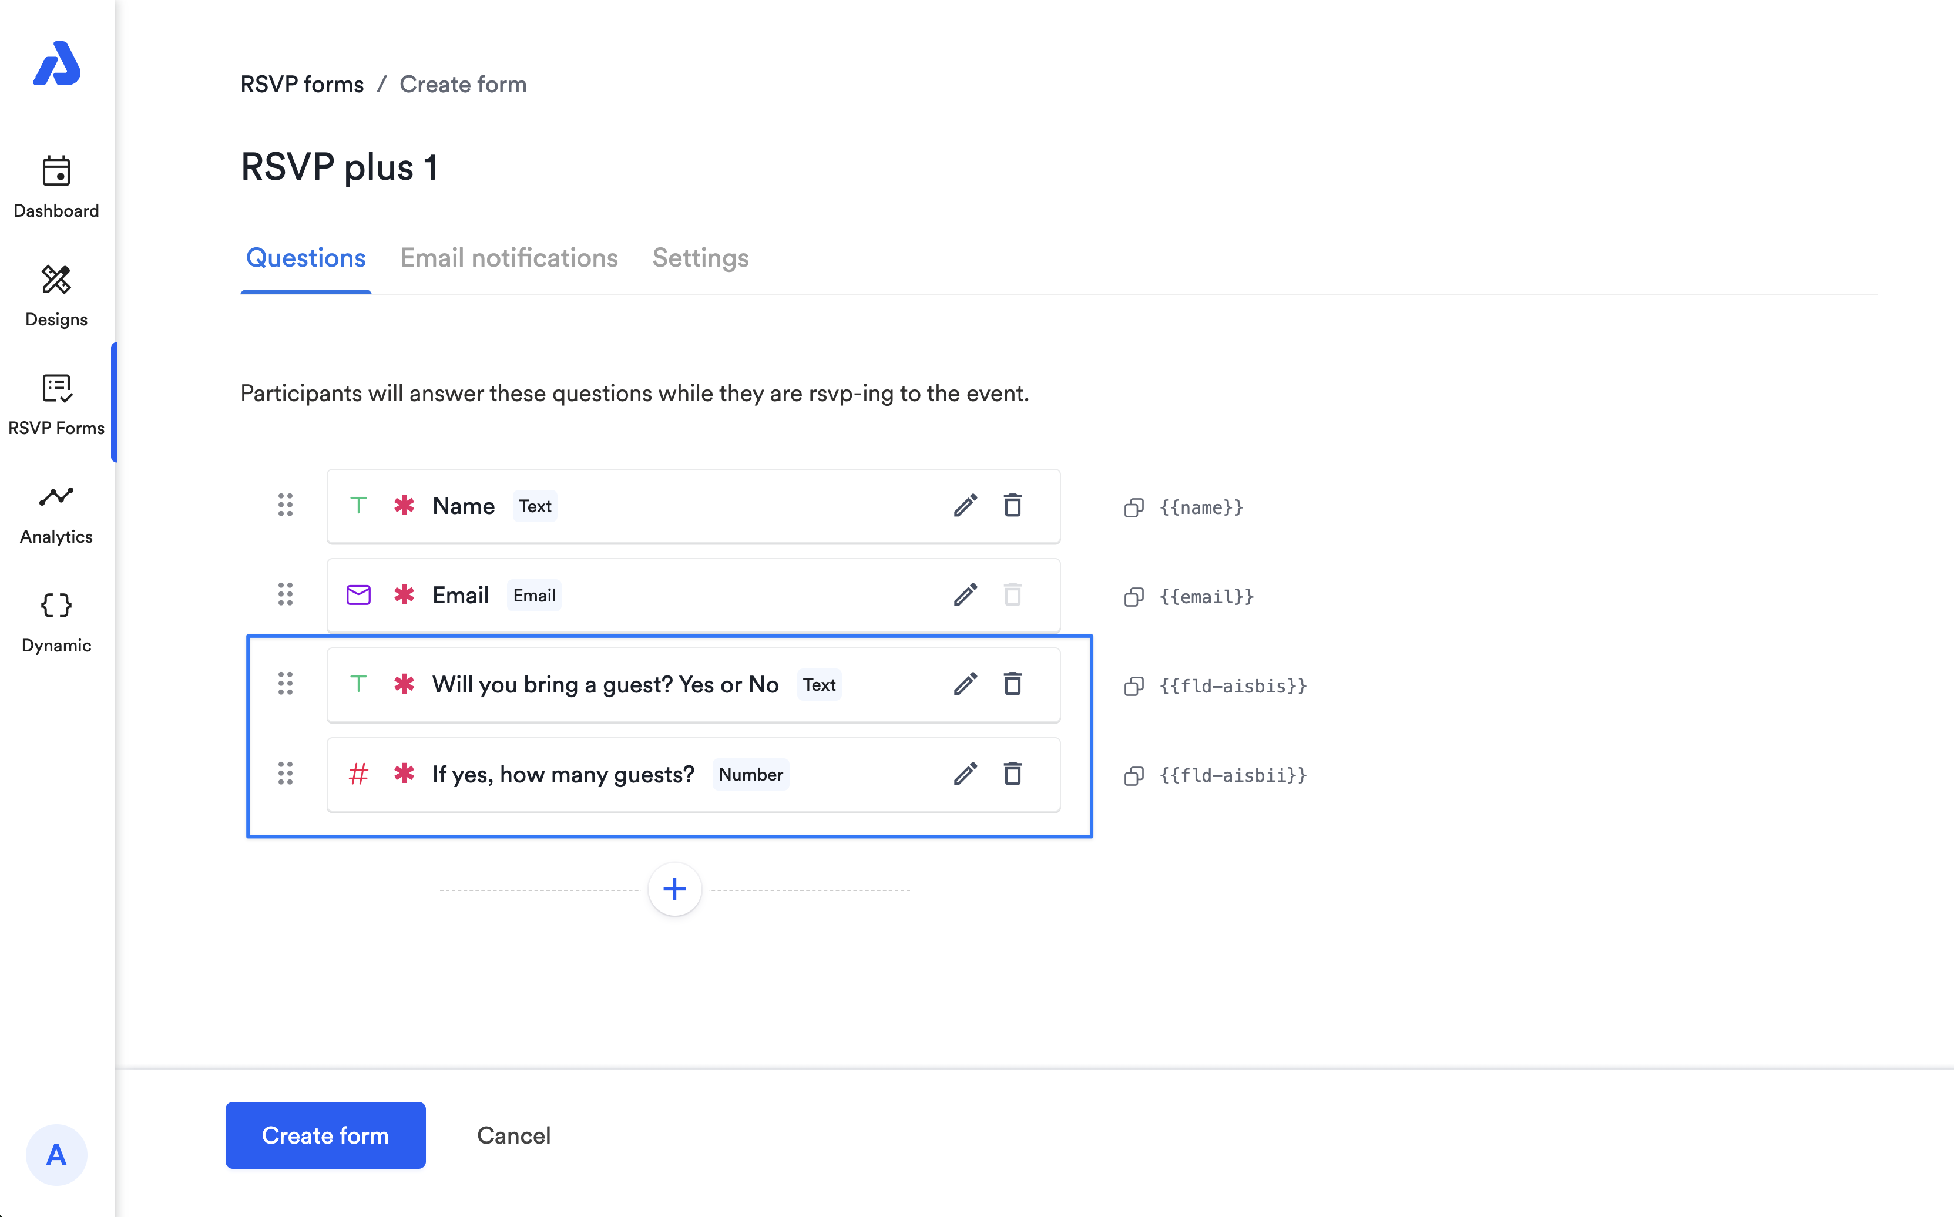Edit the Email question
Screen dimensions: 1954x1217
point(965,595)
